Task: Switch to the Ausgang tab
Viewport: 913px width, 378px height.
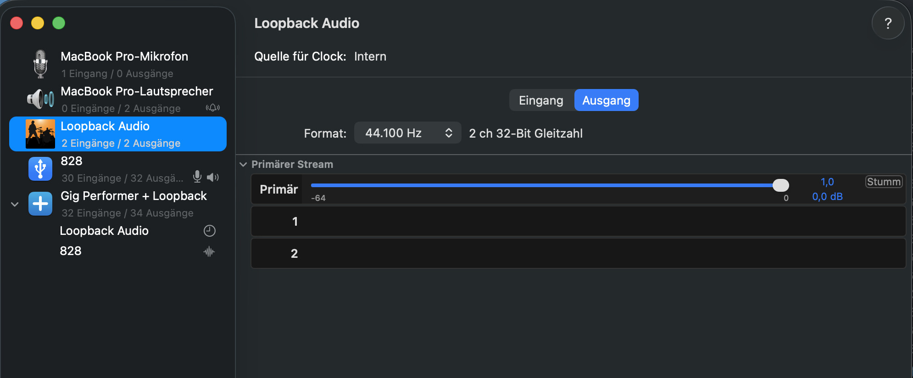Action: [606, 100]
